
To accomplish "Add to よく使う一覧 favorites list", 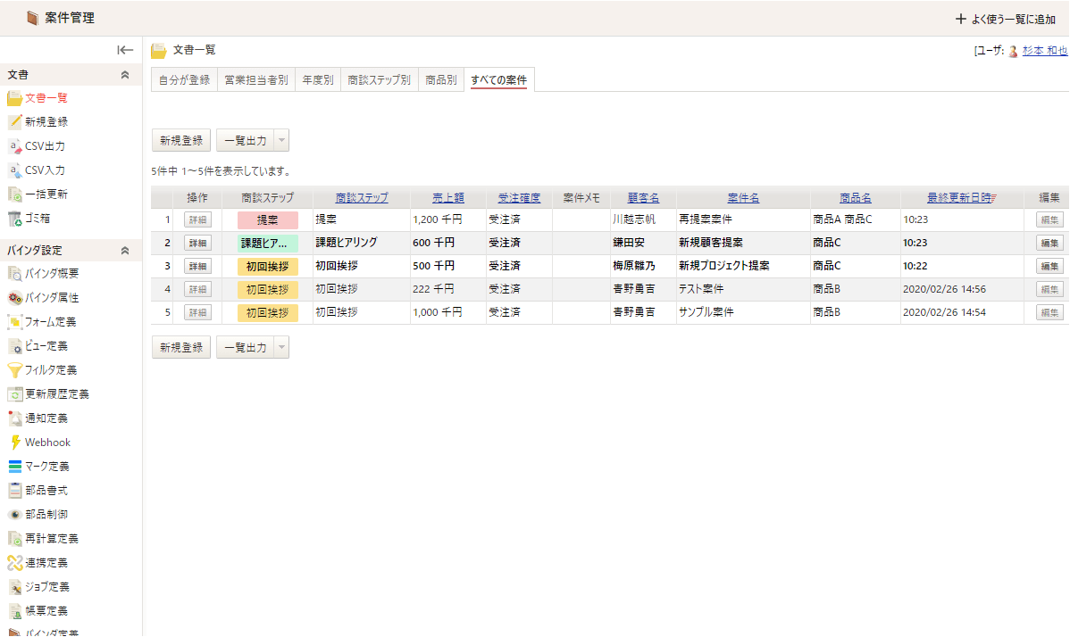I will tap(1005, 19).
